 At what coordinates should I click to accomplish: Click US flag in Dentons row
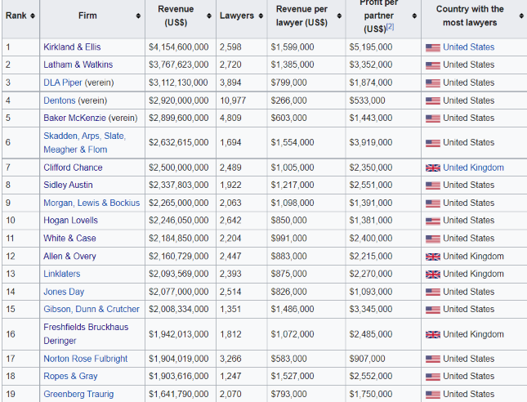click(433, 100)
